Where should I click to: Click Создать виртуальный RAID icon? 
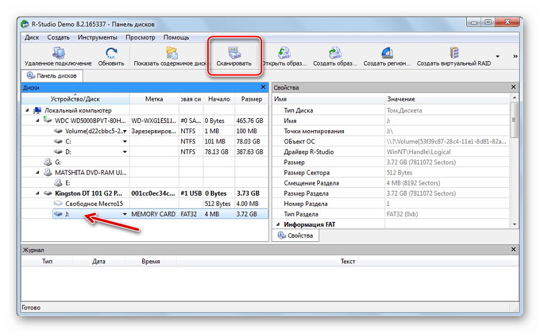tap(454, 52)
